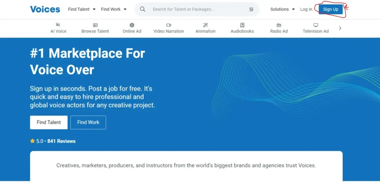Click the white Find Talent hero button

tap(49, 122)
